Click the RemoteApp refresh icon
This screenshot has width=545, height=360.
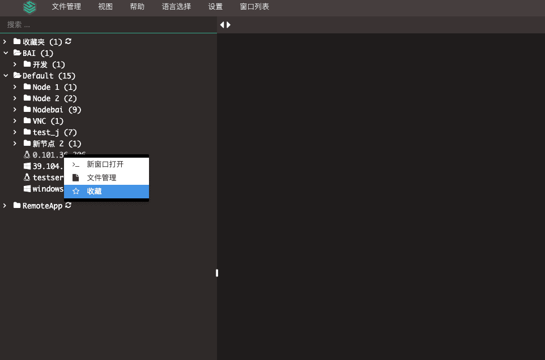click(69, 205)
